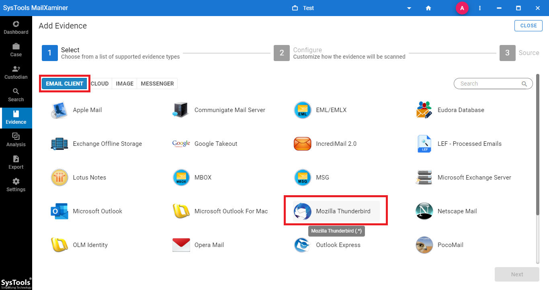Switch to the MESSENGER tab
Screen dimensions: 549x290
coord(157,84)
